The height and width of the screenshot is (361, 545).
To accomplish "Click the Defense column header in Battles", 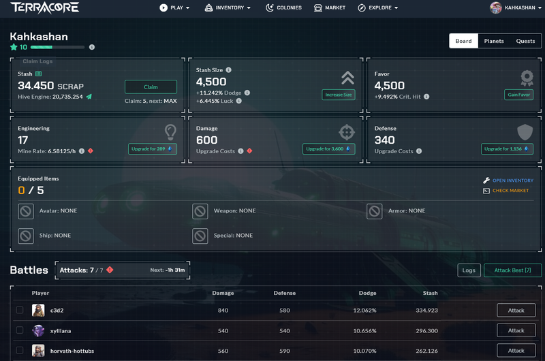I will [285, 293].
